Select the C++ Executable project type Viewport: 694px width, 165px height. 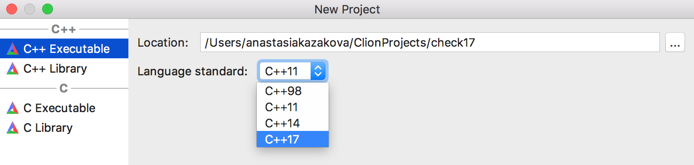pos(64,48)
